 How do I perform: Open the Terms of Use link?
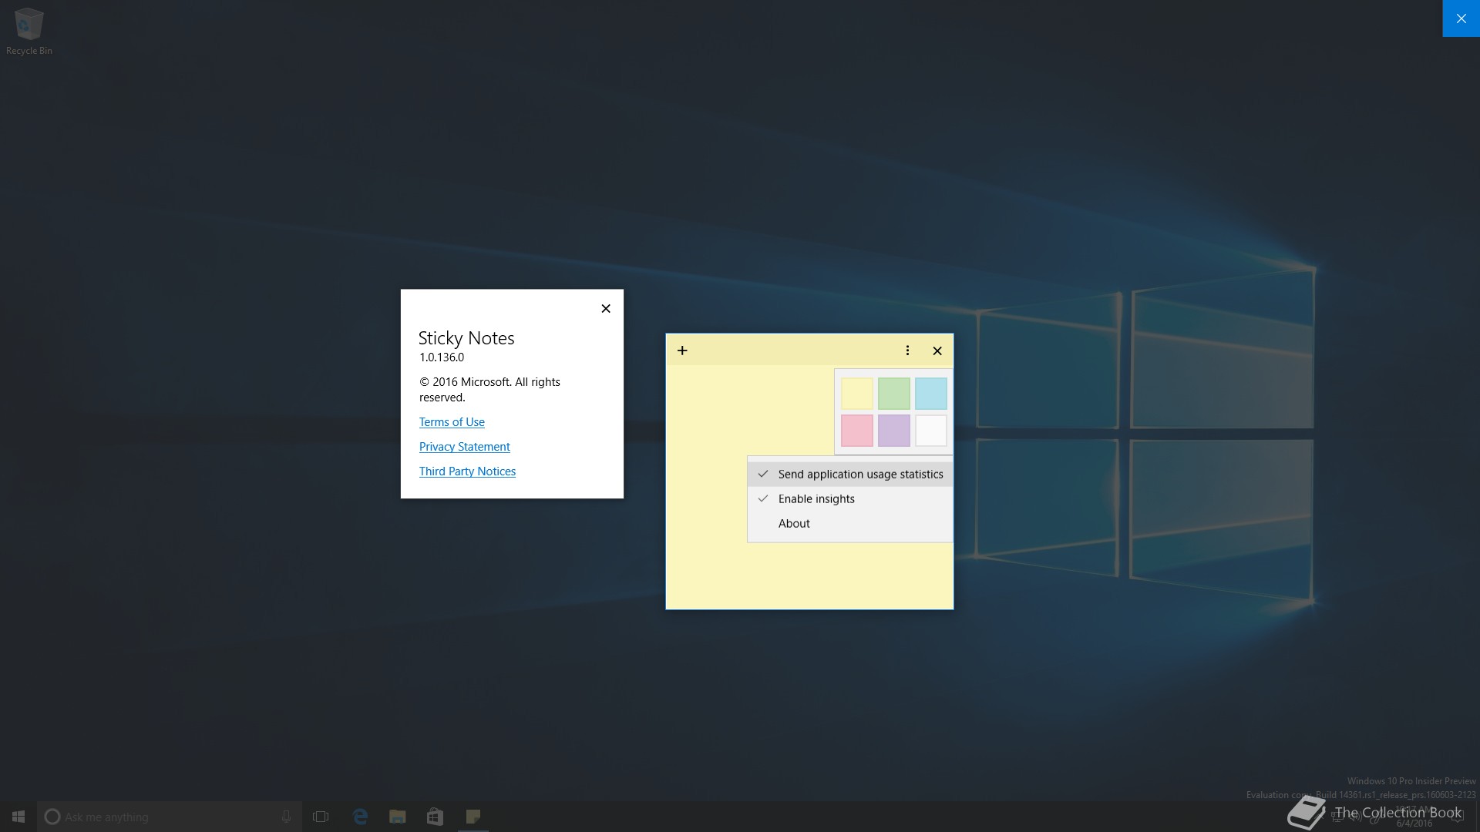coord(452,422)
